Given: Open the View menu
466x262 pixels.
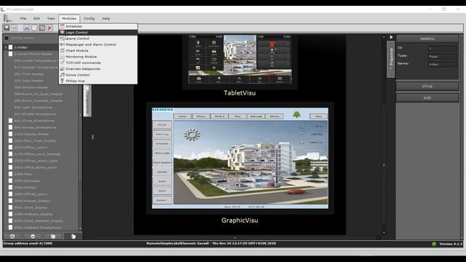Looking at the screenshot, I should tap(51, 18).
